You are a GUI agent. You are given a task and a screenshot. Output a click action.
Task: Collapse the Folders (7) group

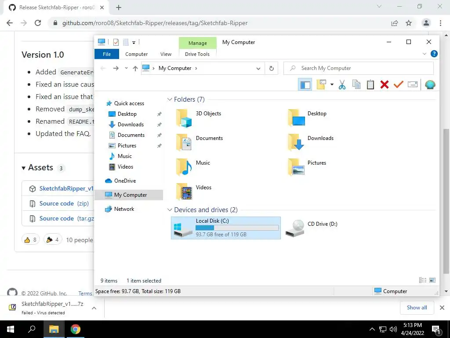[x=170, y=99]
